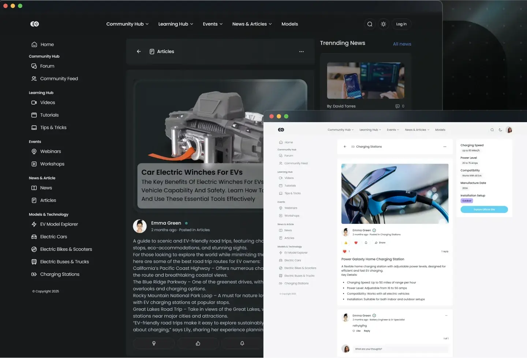Viewport: 527px width, 358px height.
Task: Click Like under rsthytgfhg comment
Action: (356, 331)
